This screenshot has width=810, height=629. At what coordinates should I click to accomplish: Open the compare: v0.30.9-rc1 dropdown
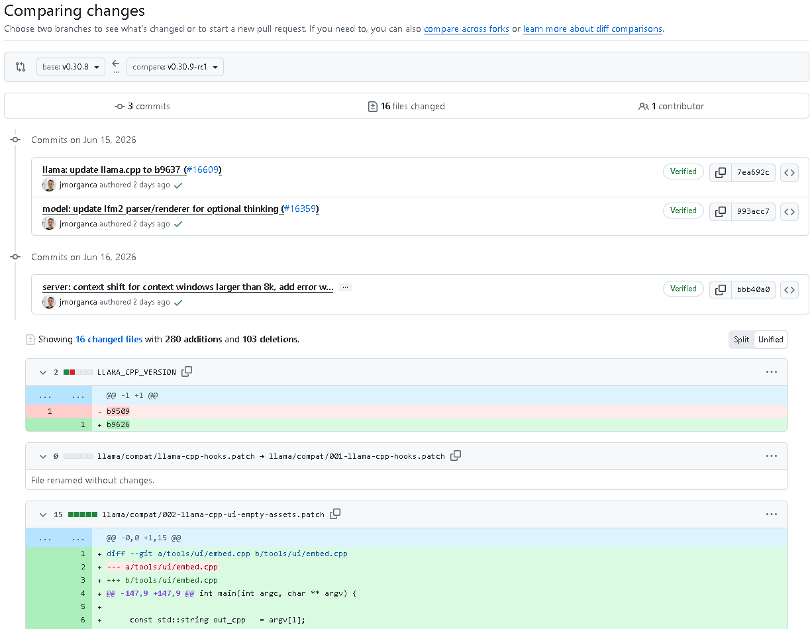point(175,67)
